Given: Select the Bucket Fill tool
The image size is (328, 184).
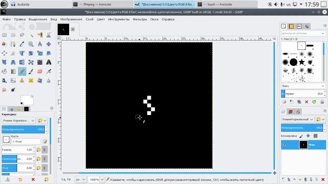Looking at the screenshot, I should coord(4,72).
